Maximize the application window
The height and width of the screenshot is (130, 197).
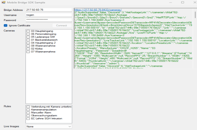(182, 2)
